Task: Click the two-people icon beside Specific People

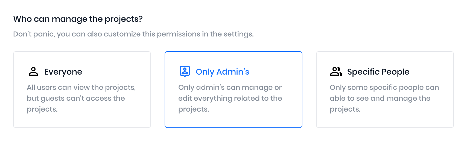Action: tap(336, 71)
